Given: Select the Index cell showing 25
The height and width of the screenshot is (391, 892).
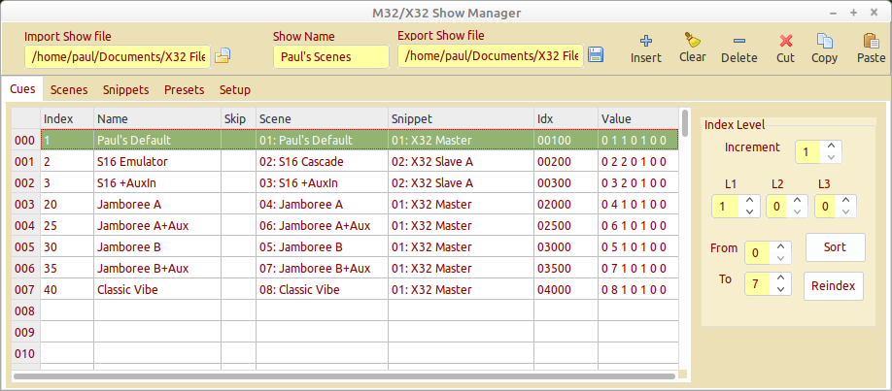Looking at the screenshot, I should [x=66, y=226].
